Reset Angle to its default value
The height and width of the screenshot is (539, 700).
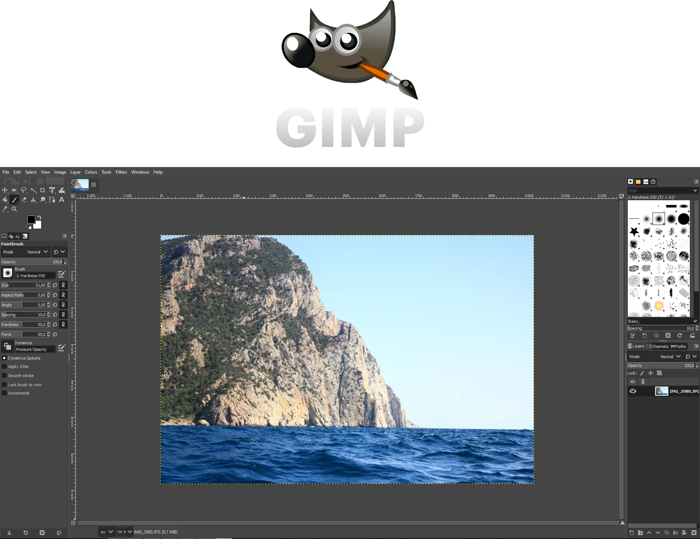55,305
